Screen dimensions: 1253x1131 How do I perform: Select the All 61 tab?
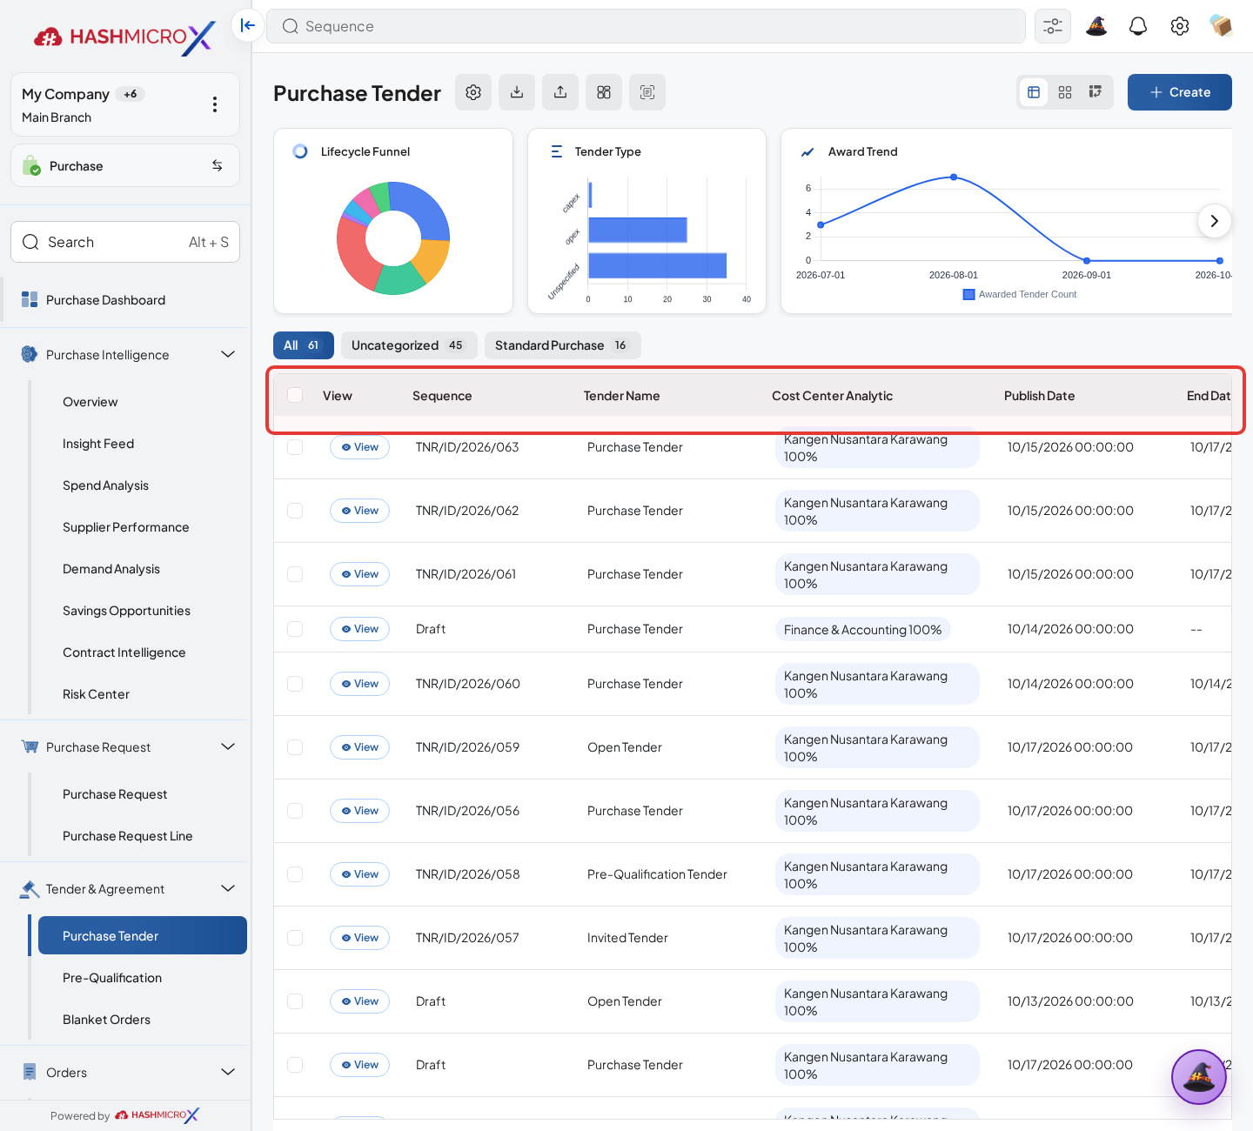click(303, 345)
